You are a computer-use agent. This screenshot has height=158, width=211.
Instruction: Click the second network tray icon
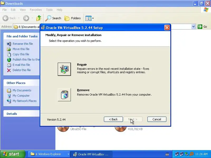[182, 154]
